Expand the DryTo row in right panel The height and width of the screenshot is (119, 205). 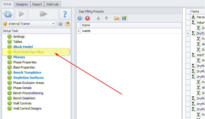coord(188,33)
